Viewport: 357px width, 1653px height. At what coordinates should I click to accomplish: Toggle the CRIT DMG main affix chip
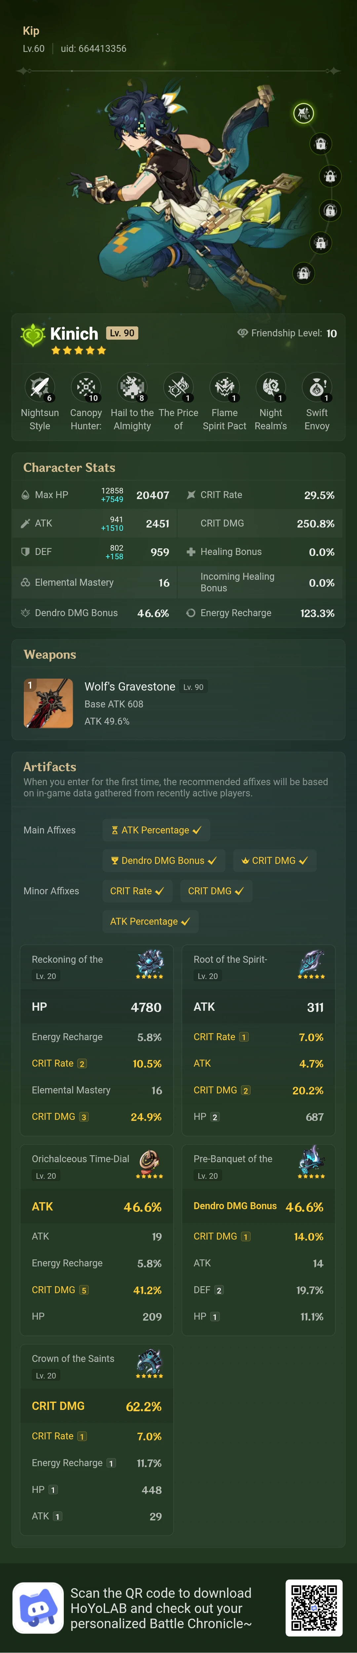tap(274, 861)
